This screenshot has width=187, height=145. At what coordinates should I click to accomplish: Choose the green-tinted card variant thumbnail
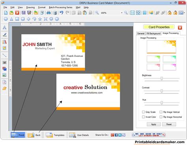point(153,59)
